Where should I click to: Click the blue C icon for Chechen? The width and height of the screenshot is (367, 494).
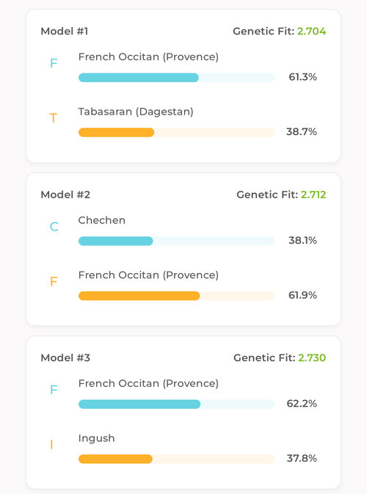point(54,227)
